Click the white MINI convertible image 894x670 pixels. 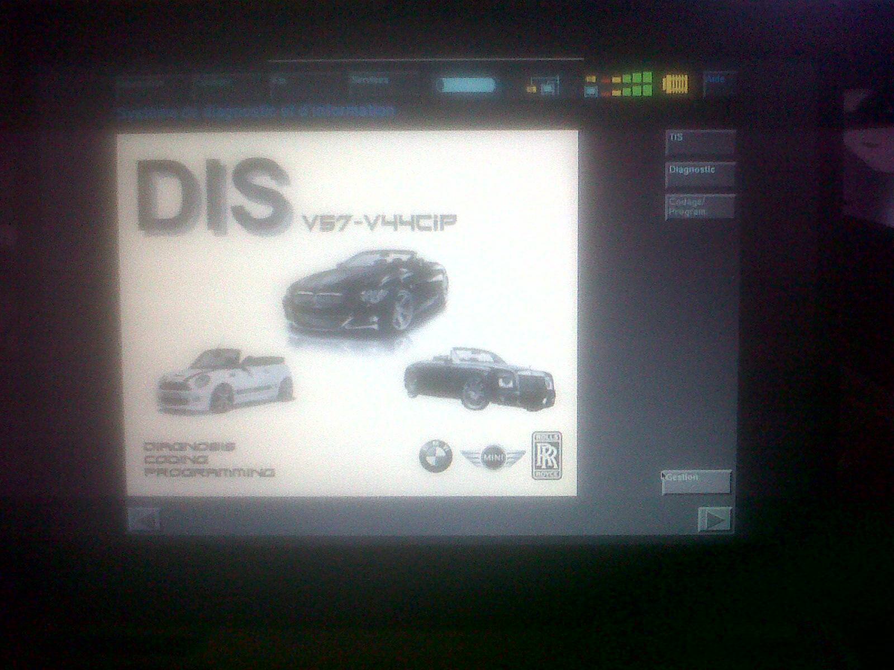(x=225, y=380)
